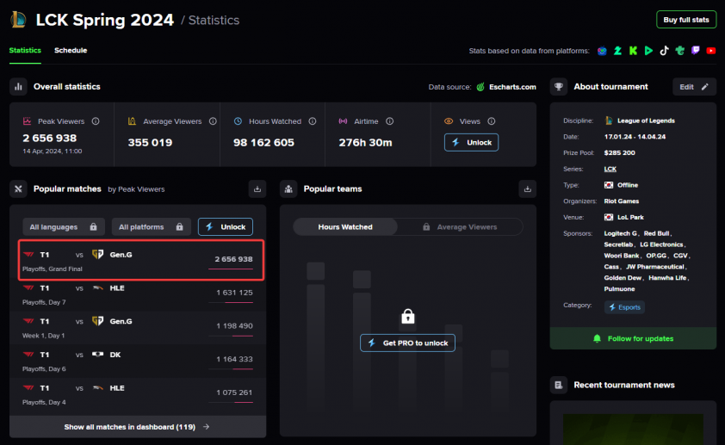Switch to the Statistics tab
The image size is (725, 445).
[25, 51]
